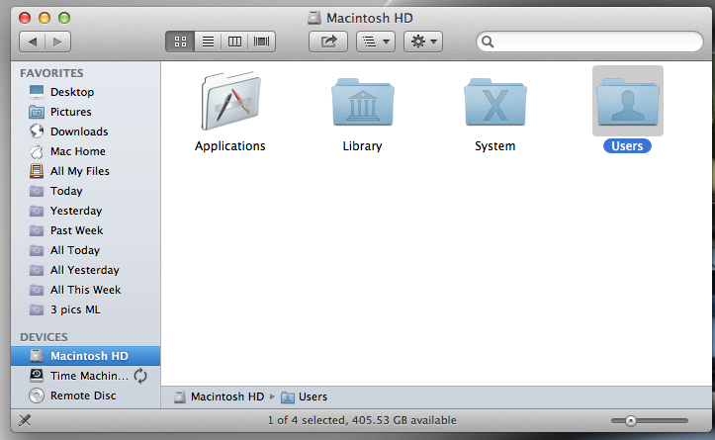This screenshot has width=715, height=440.
Task: Select the Time Machine drive in sidebar
Action: tap(86, 376)
